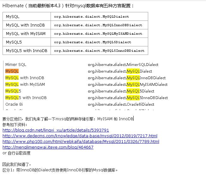The width and height of the screenshot is (206, 177).
Task: Click the 'MySQL with MyISAM' table cell
Action: pyautogui.click(x=26, y=33)
